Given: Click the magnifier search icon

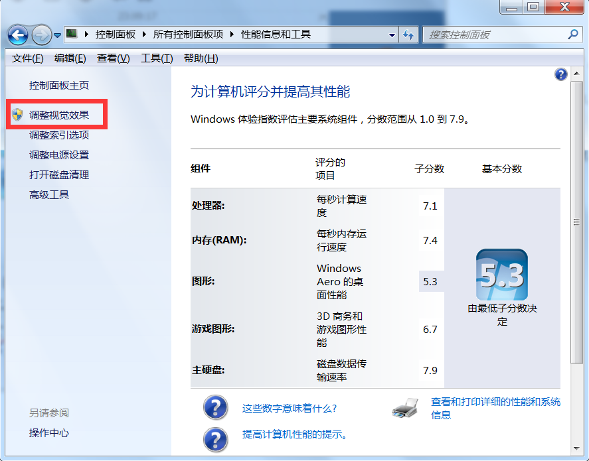Looking at the screenshot, I should (573, 34).
